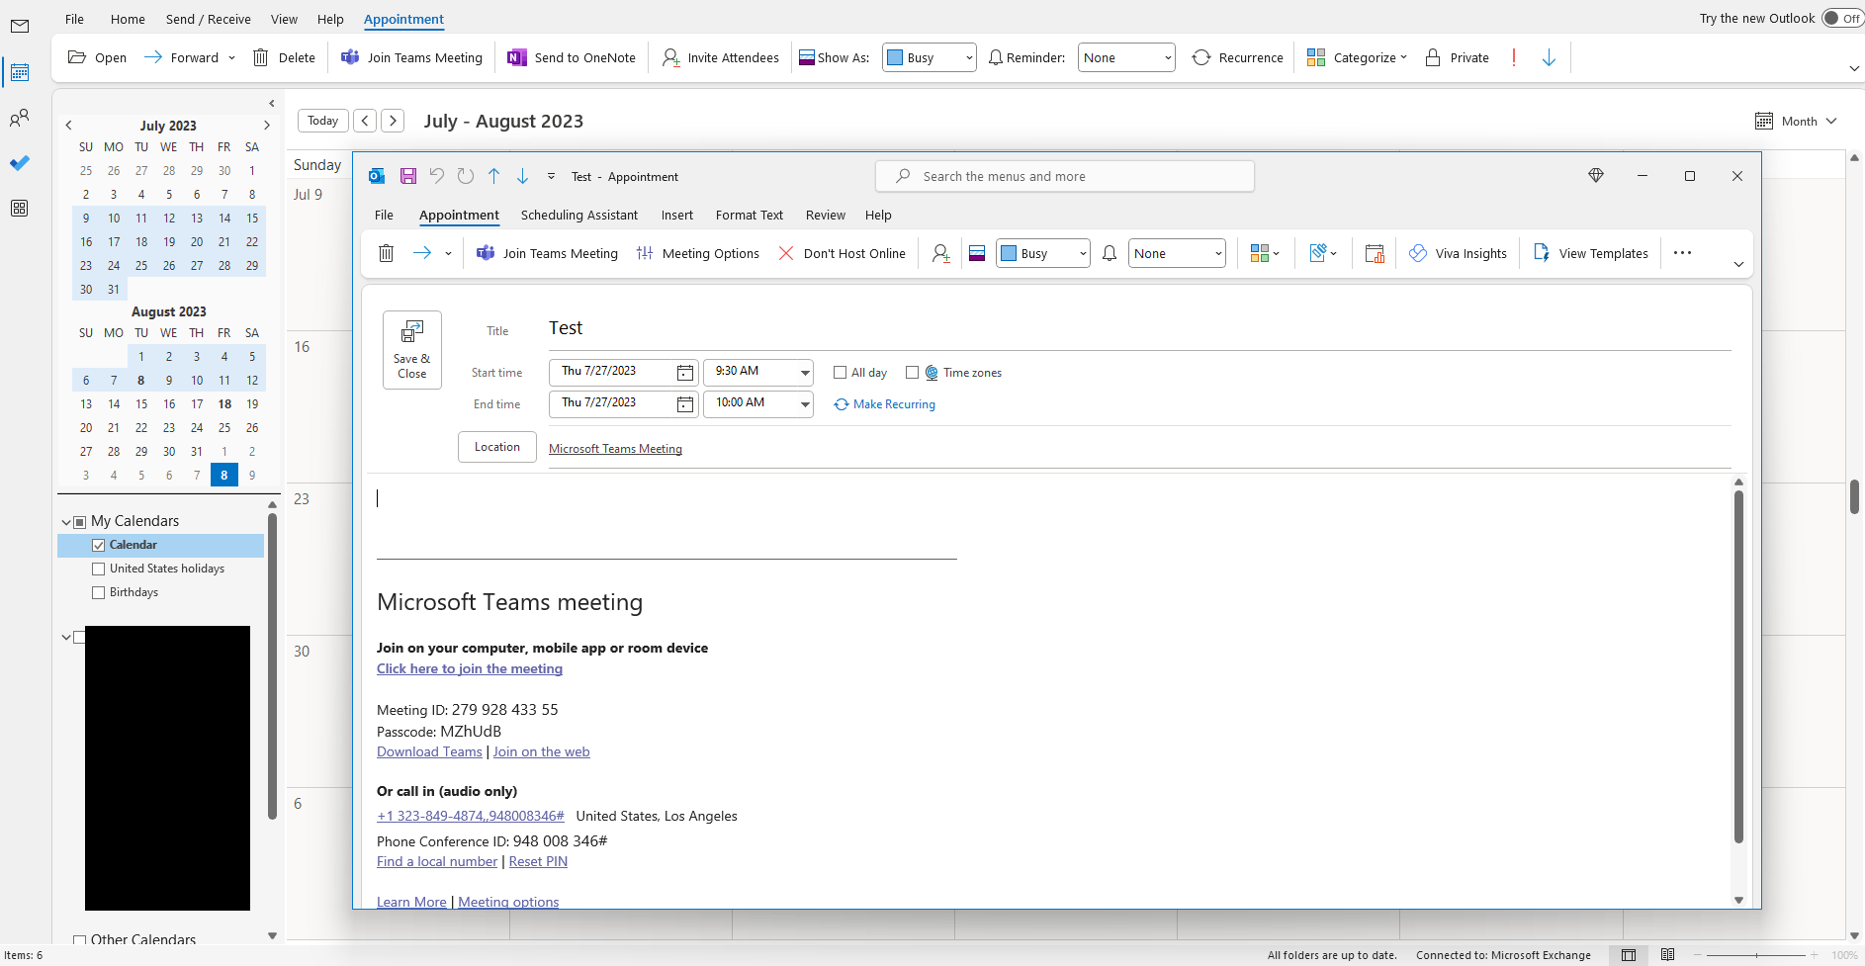Open the Month view dropdown
1865x966 pixels.
click(x=1797, y=121)
